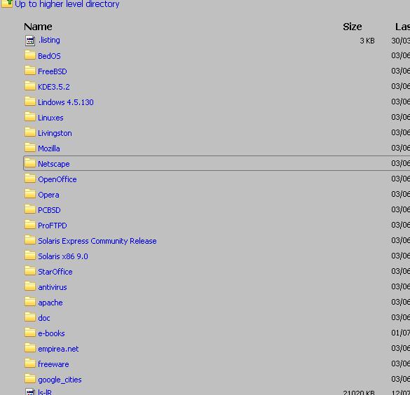Click the Name column header
This screenshot has width=410, height=395.
(38, 27)
